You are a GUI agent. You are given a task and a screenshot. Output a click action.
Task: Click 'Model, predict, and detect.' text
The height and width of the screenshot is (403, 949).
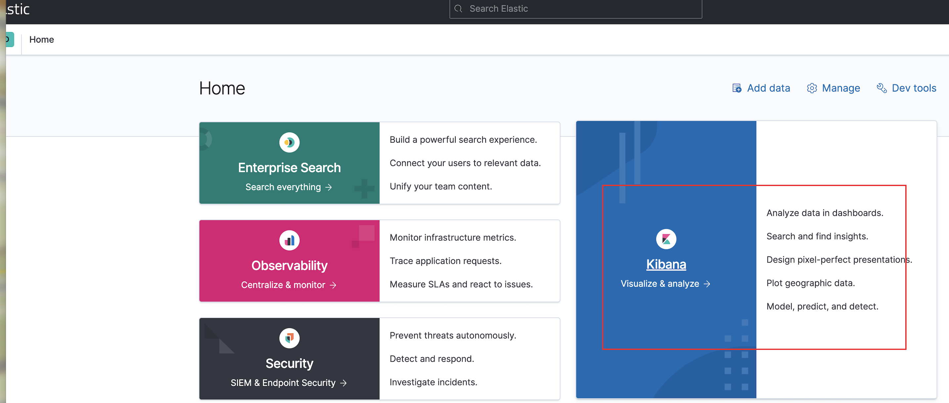822,307
